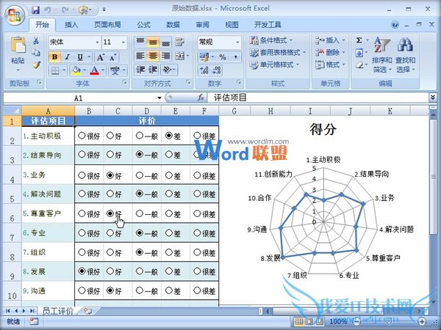
Task: Open the Name Box dropdown arrow
Action: [x=159, y=98]
